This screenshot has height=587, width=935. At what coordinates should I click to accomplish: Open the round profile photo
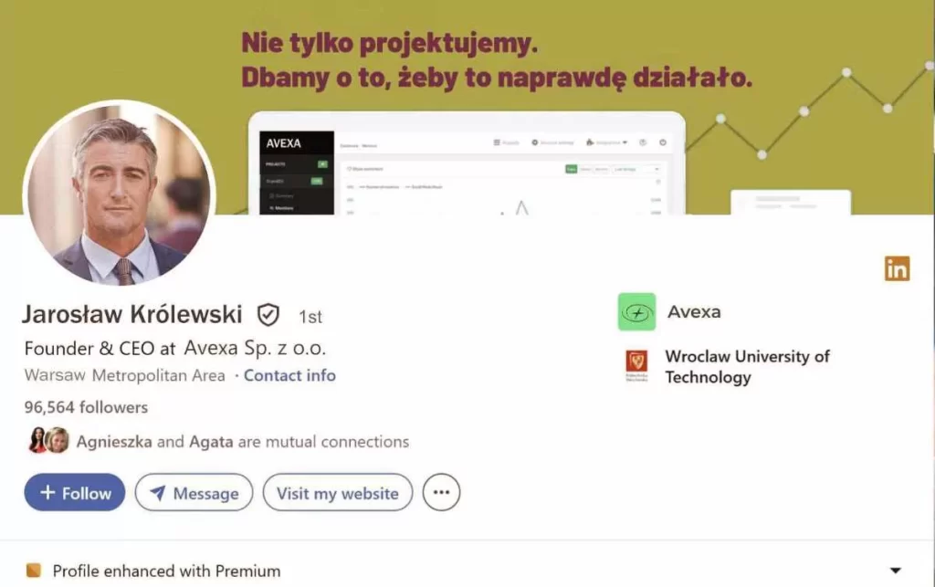coord(120,194)
